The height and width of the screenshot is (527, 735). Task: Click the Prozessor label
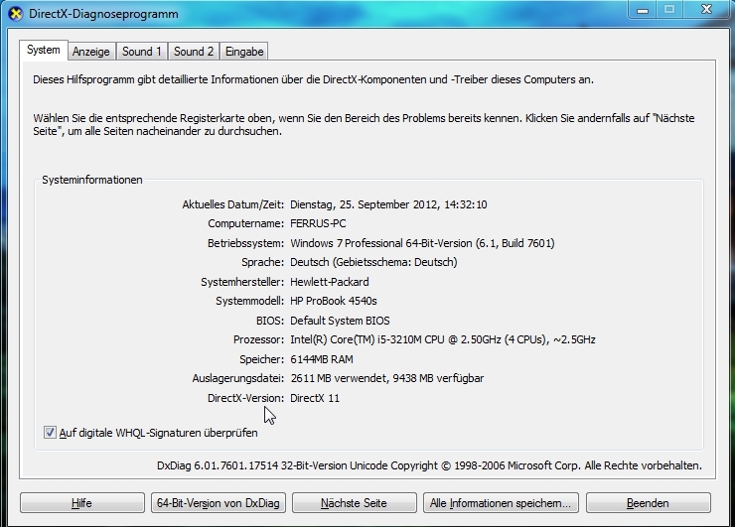tap(259, 339)
